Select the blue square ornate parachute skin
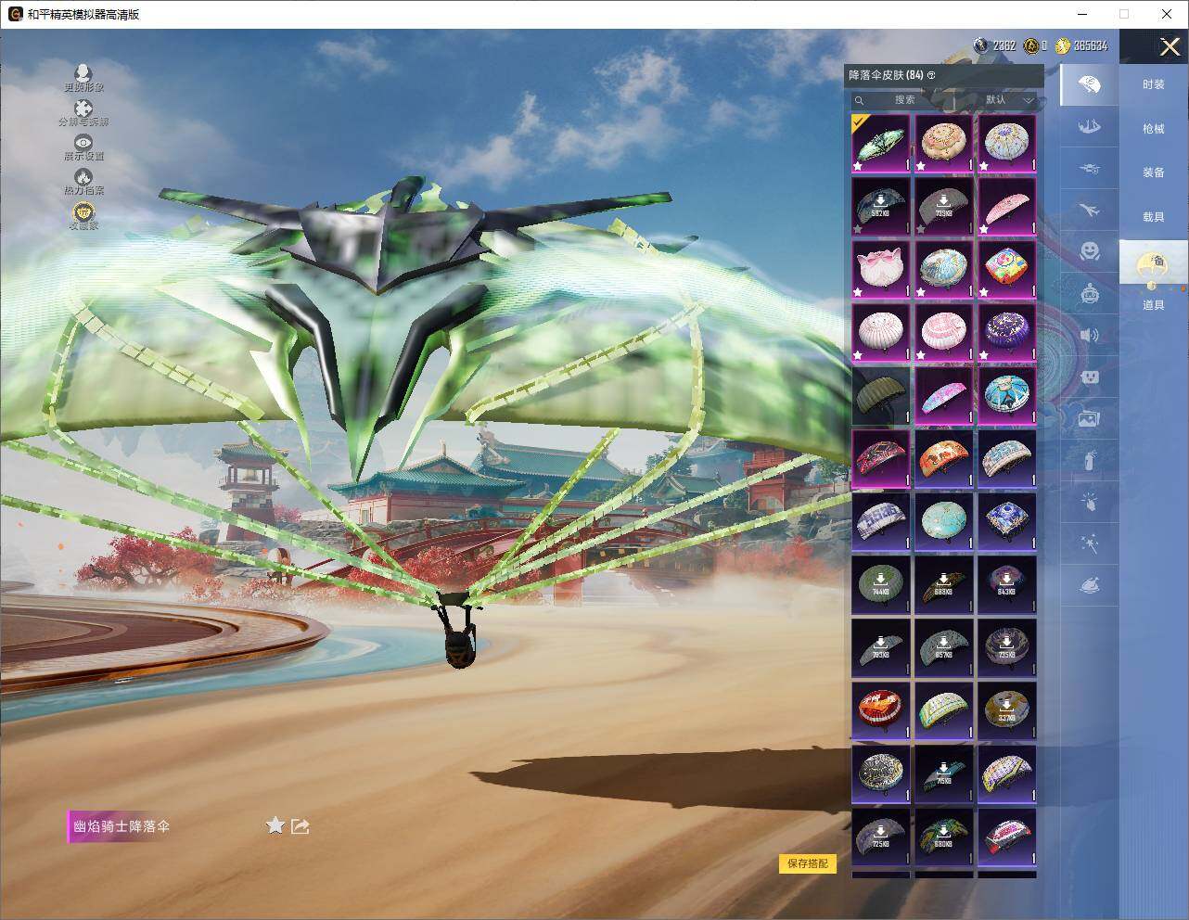Image resolution: width=1189 pixels, height=920 pixels. point(1007,521)
